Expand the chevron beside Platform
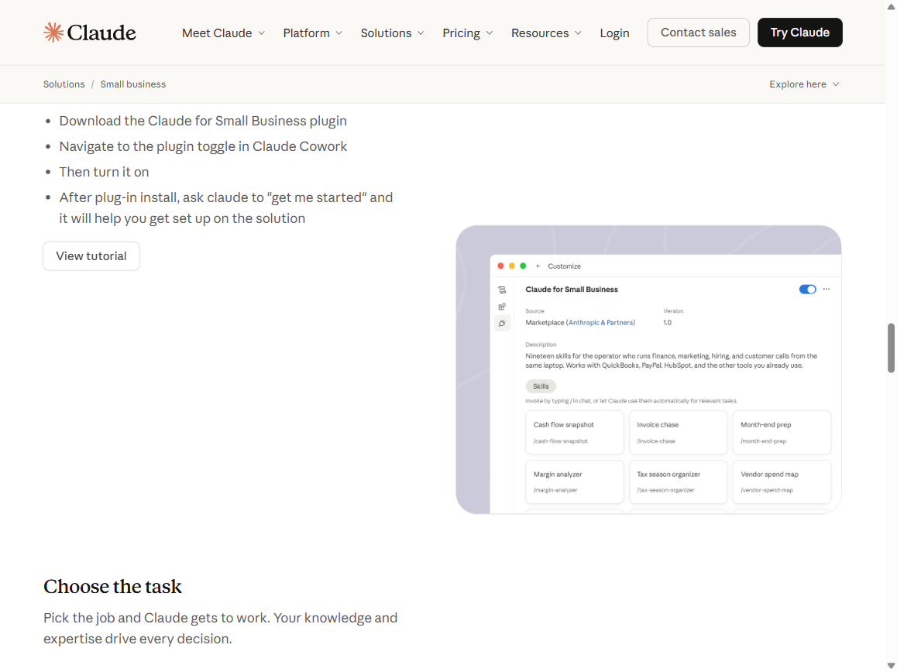The width and height of the screenshot is (897, 672). pyautogui.click(x=339, y=33)
